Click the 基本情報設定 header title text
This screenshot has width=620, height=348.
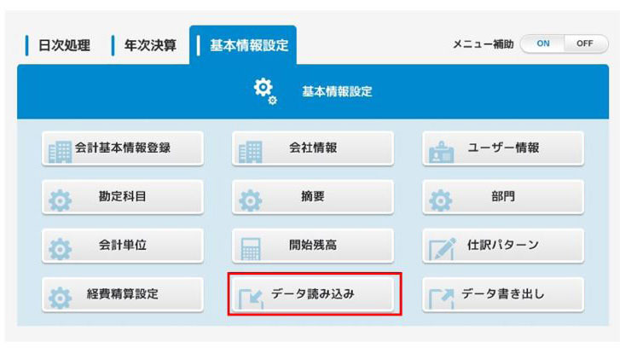tap(337, 92)
